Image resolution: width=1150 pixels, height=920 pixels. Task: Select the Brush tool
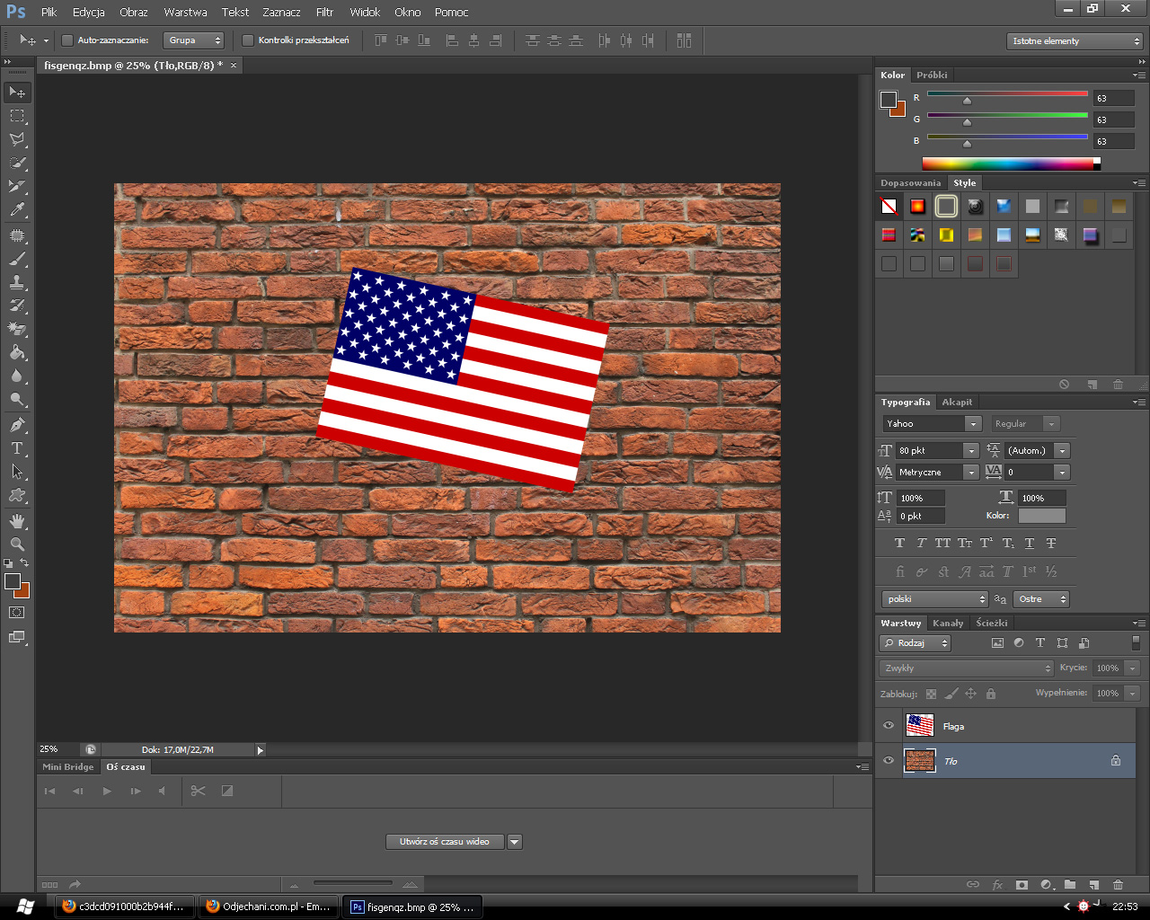pyautogui.click(x=17, y=259)
